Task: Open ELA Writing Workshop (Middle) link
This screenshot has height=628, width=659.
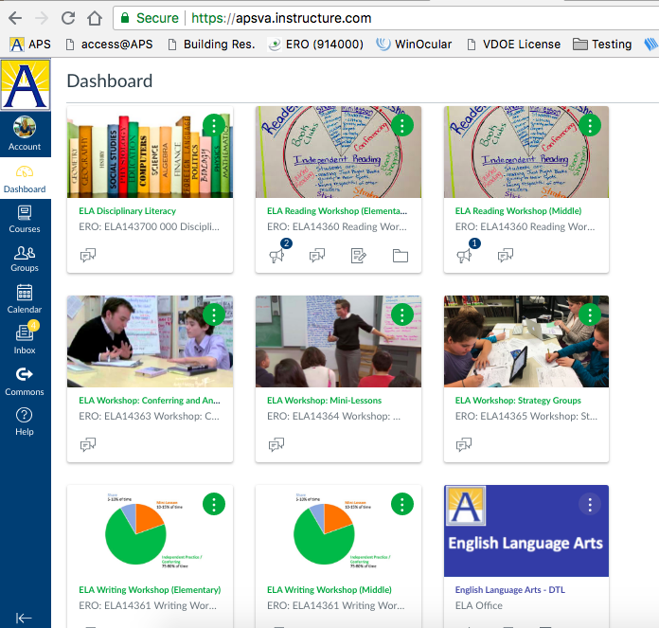Action: pos(329,590)
